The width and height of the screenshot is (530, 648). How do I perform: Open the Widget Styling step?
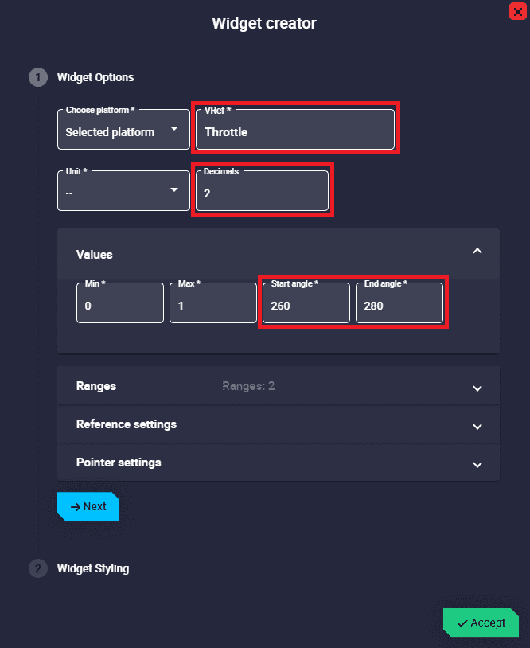93,568
